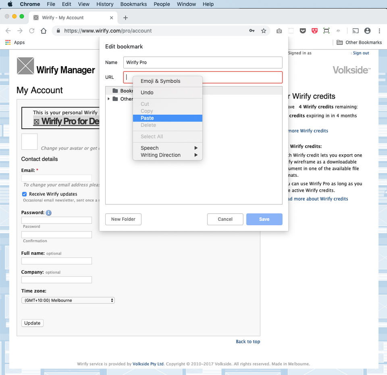The height and width of the screenshot is (375, 387).
Task: Click the more Wirify credits link
Action: (308, 131)
